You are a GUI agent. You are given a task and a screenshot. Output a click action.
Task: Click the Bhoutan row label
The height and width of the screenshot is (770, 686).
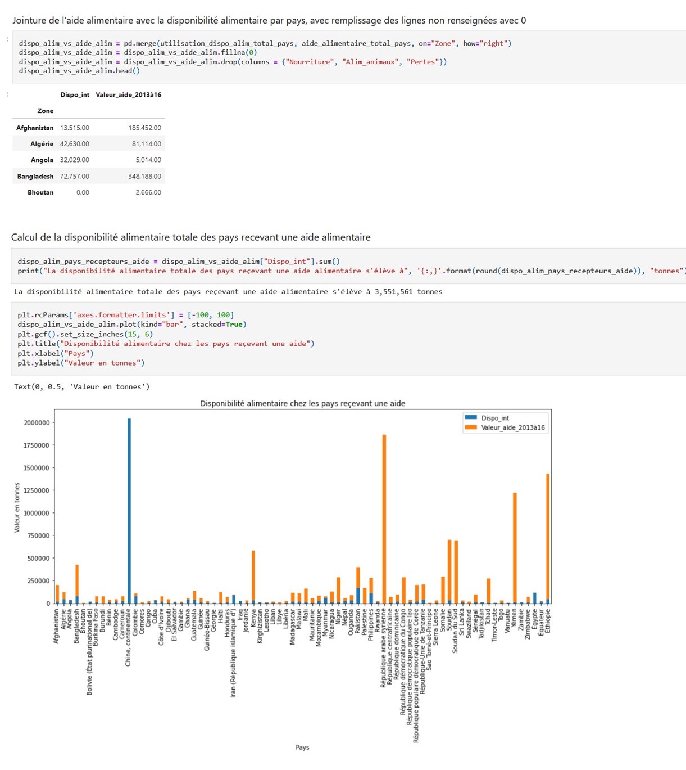point(40,192)
